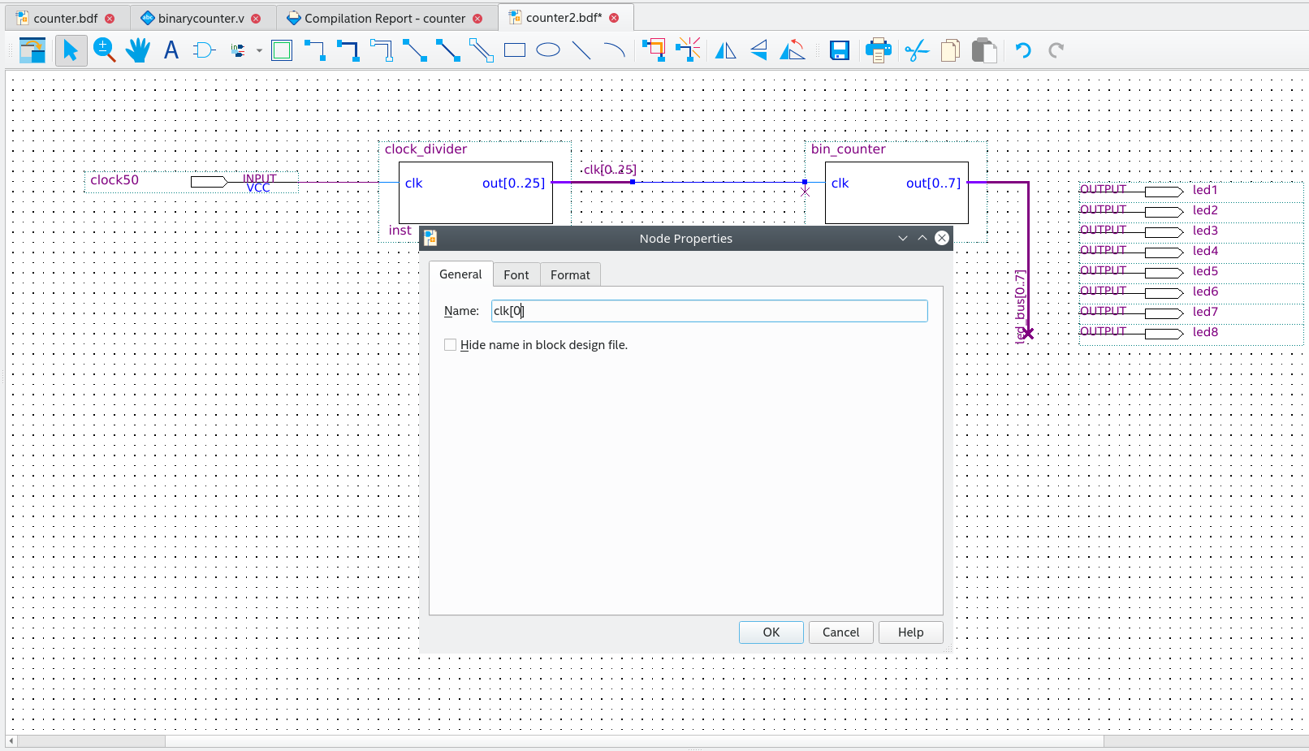Select the Arc drawing tool
This screenshot has height=751, width=1309.
pos(615,50)
